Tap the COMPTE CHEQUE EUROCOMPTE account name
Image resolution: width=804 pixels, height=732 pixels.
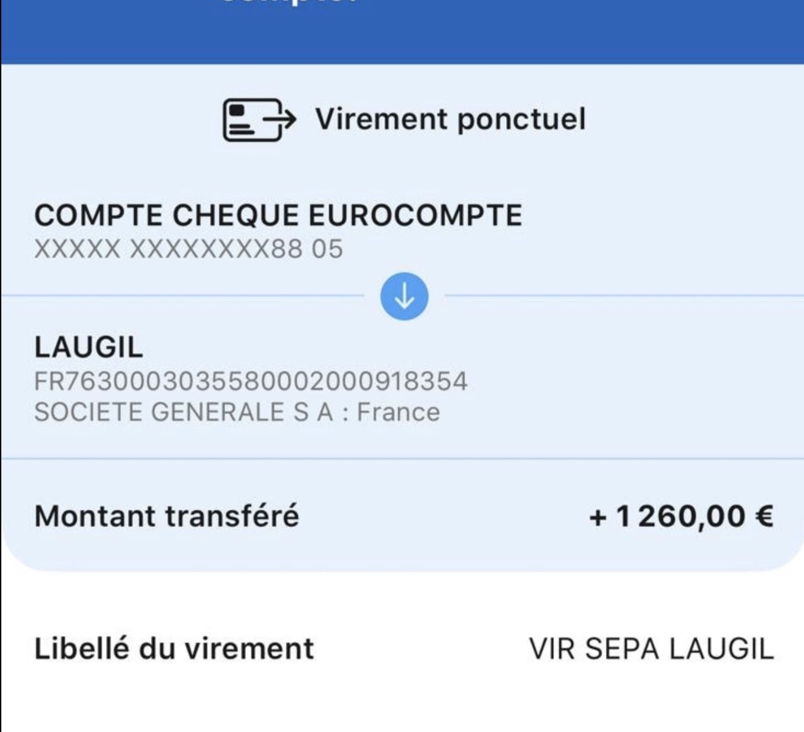[x=278, y=215]
